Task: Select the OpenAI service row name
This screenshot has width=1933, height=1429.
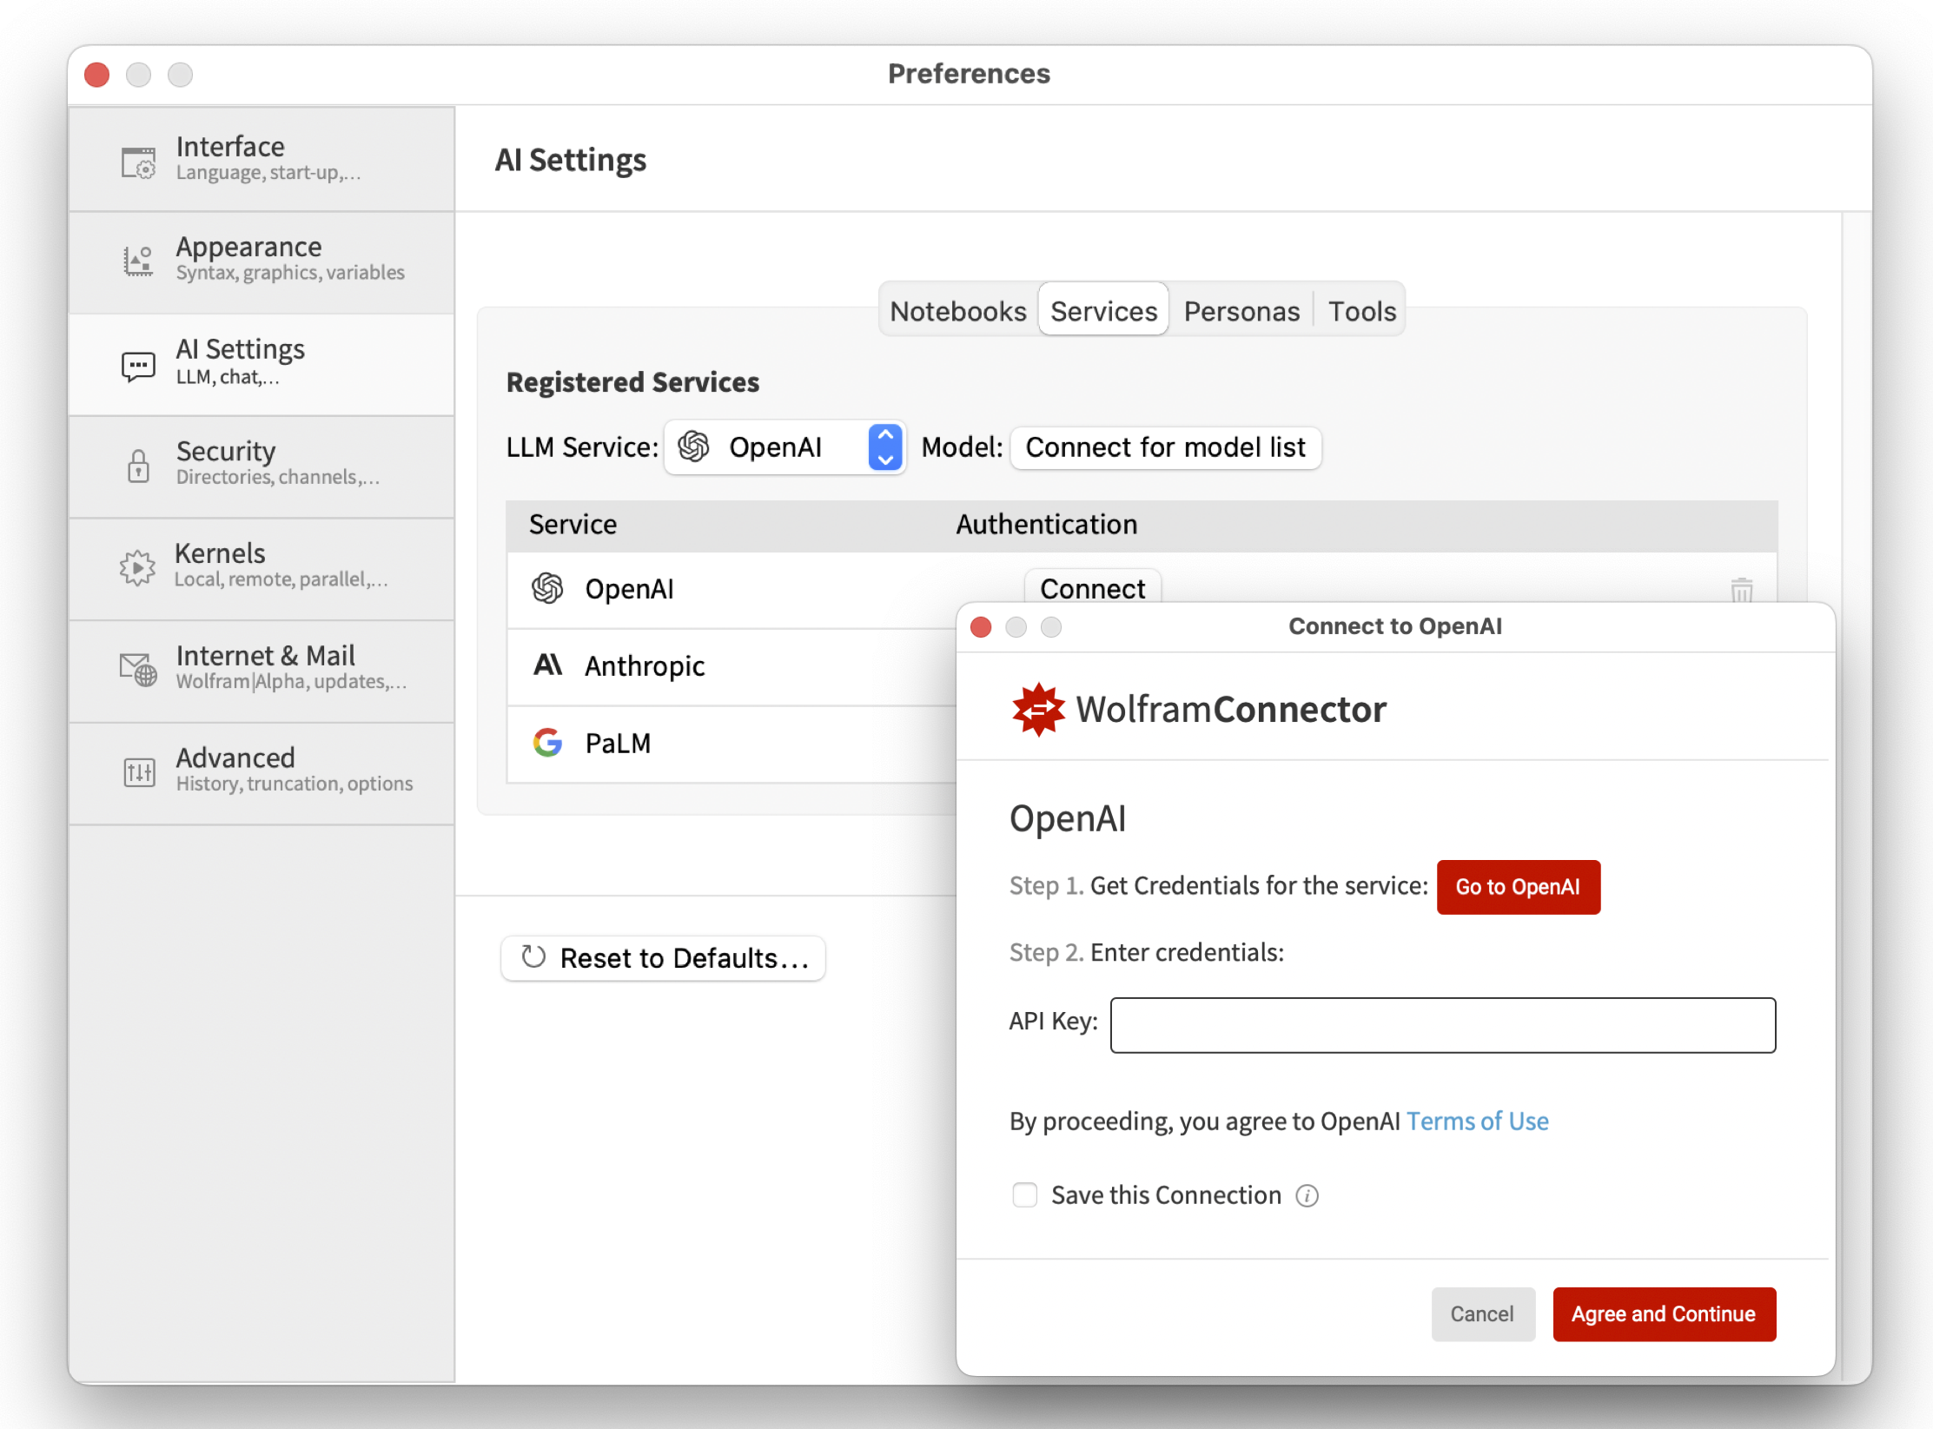Action: point(629,589)
